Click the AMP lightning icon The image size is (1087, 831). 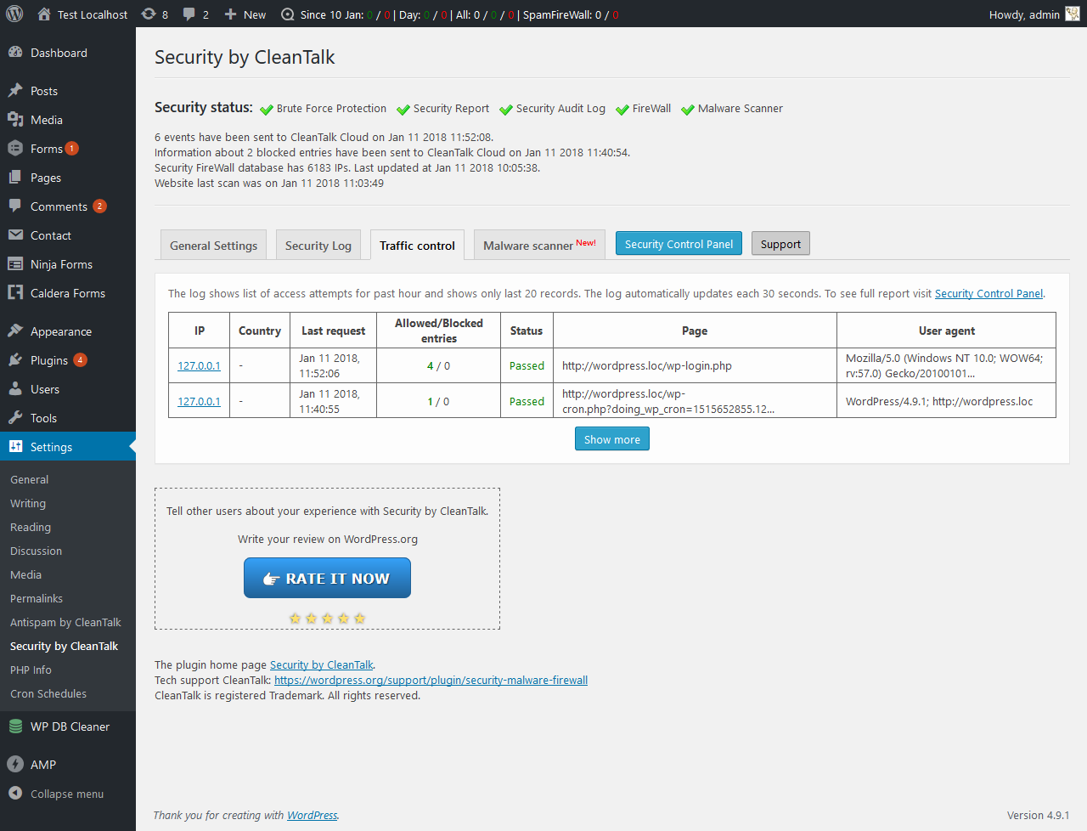[x=15, y=765]
